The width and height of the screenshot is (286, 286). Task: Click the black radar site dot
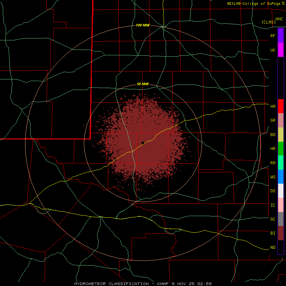tap(143, 143)
